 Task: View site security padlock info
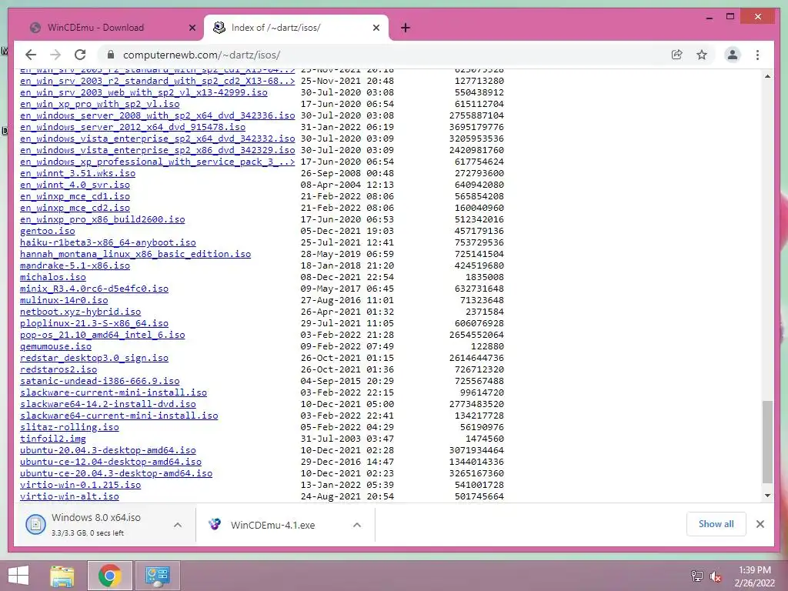pyautogui.click(x=111, y=55)
